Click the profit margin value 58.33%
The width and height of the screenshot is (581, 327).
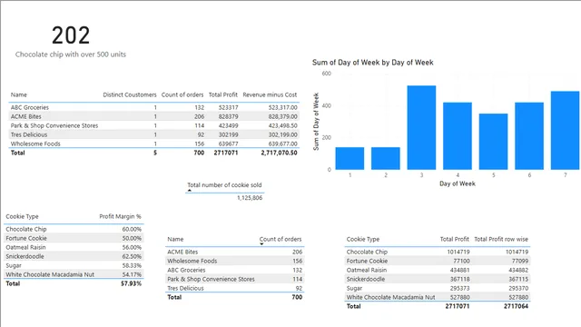pos(132,265)
